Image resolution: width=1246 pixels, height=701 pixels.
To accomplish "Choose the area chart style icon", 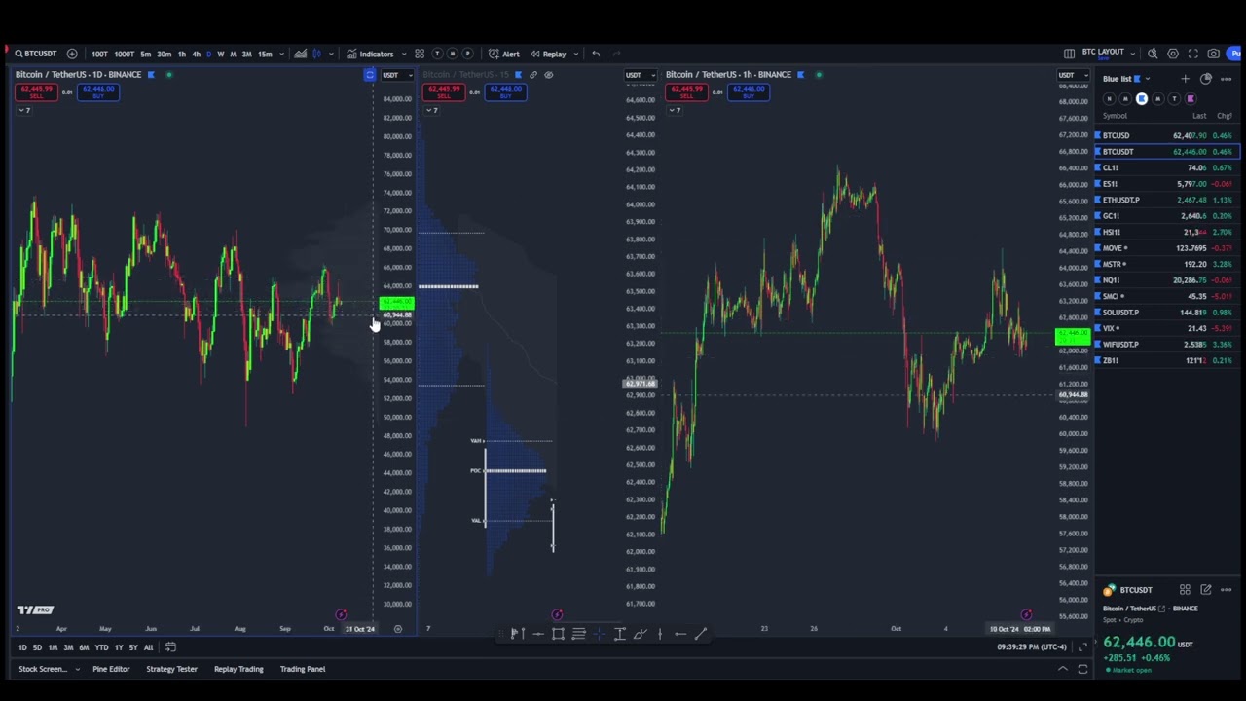I will 300,54.
